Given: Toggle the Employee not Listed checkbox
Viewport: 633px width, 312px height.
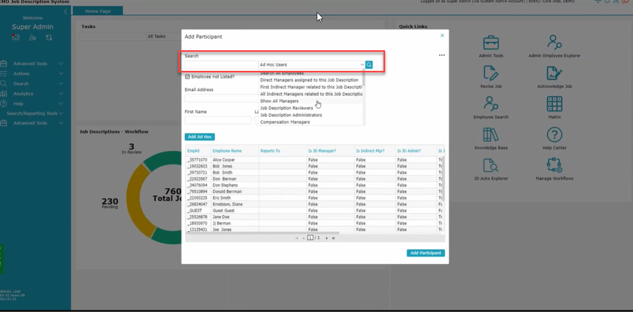Looking at the screenshot, I should coord(188,77).
